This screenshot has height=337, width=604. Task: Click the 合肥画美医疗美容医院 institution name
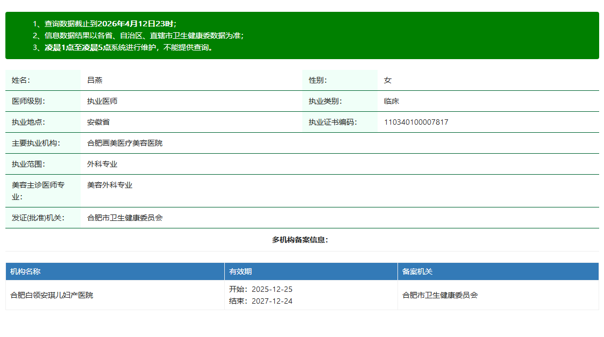tap(125, 143)
